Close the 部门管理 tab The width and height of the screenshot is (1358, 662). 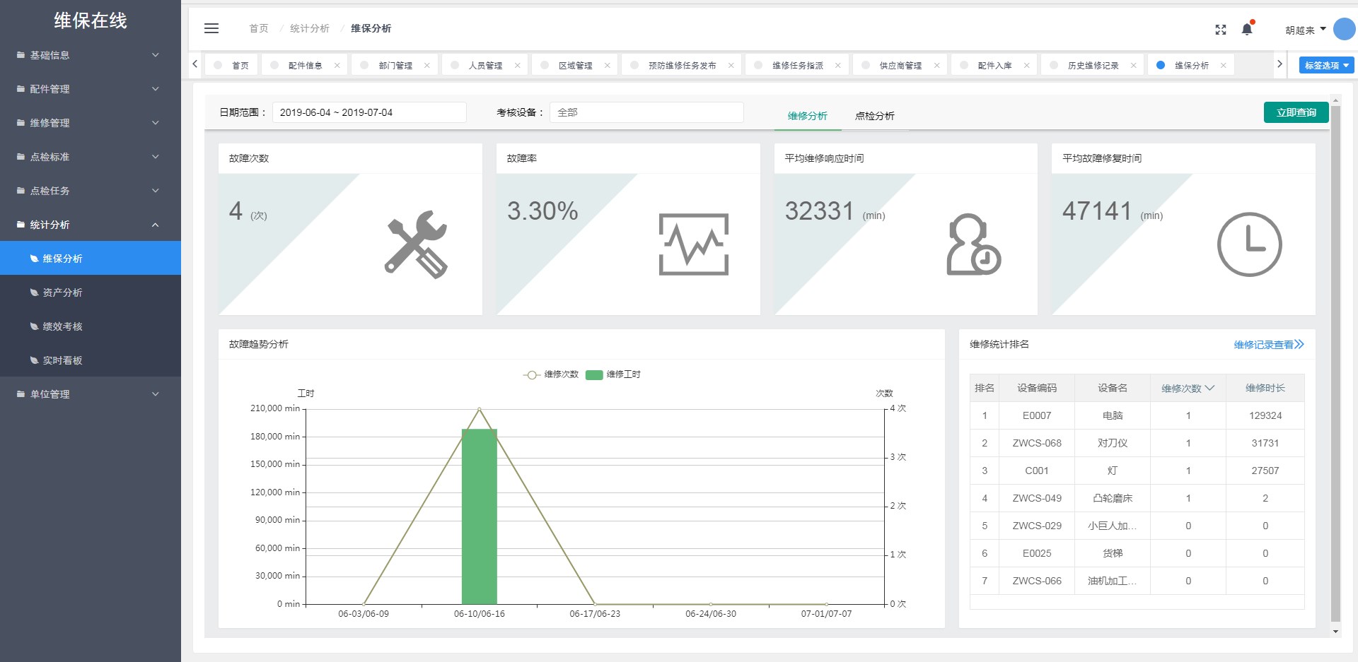coord(427,65)
